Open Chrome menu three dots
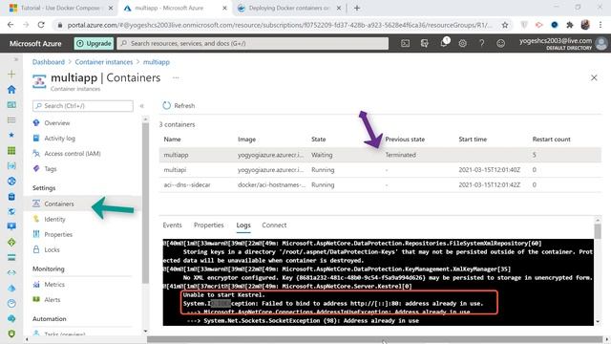 tap(600, 25)
